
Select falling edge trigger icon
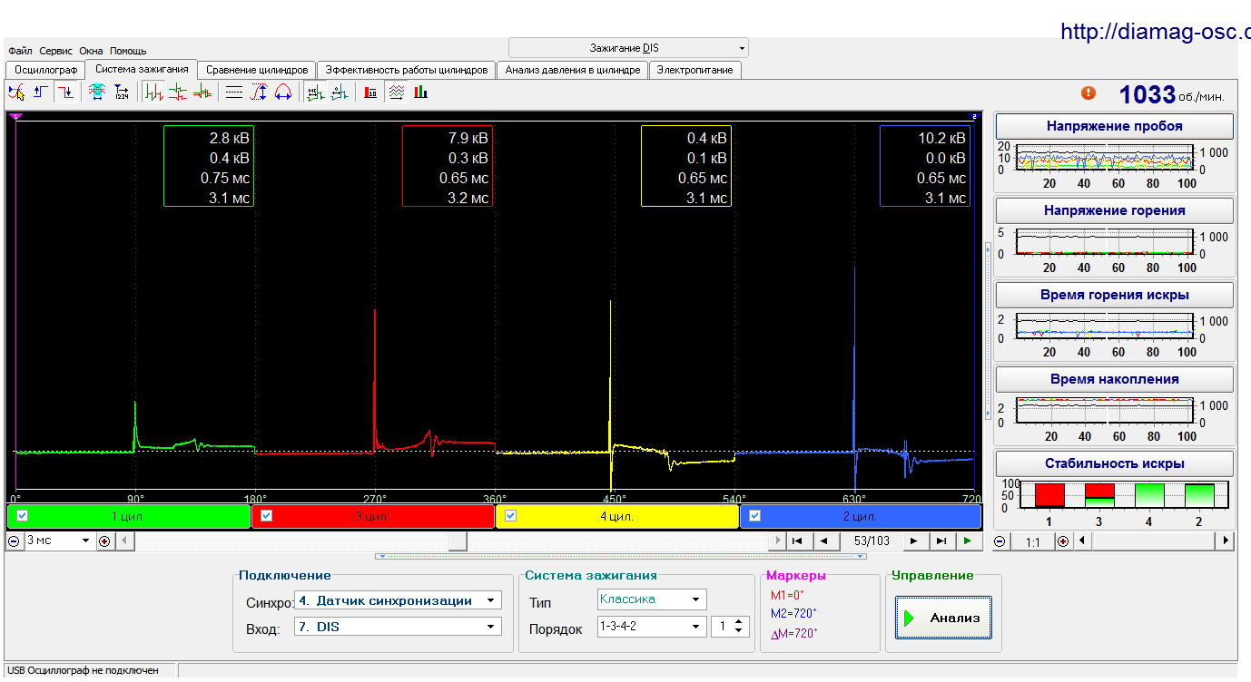click(65, 92)
